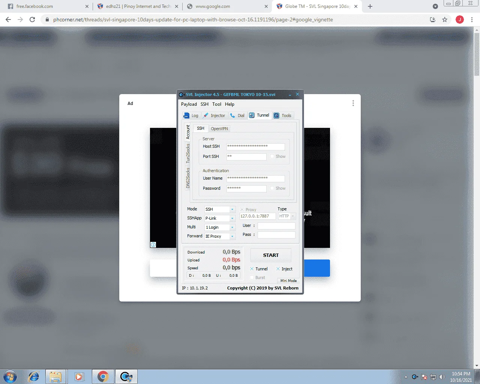Click the install app icon in address bar
The image size is (480, 384).
click(433, 19)
